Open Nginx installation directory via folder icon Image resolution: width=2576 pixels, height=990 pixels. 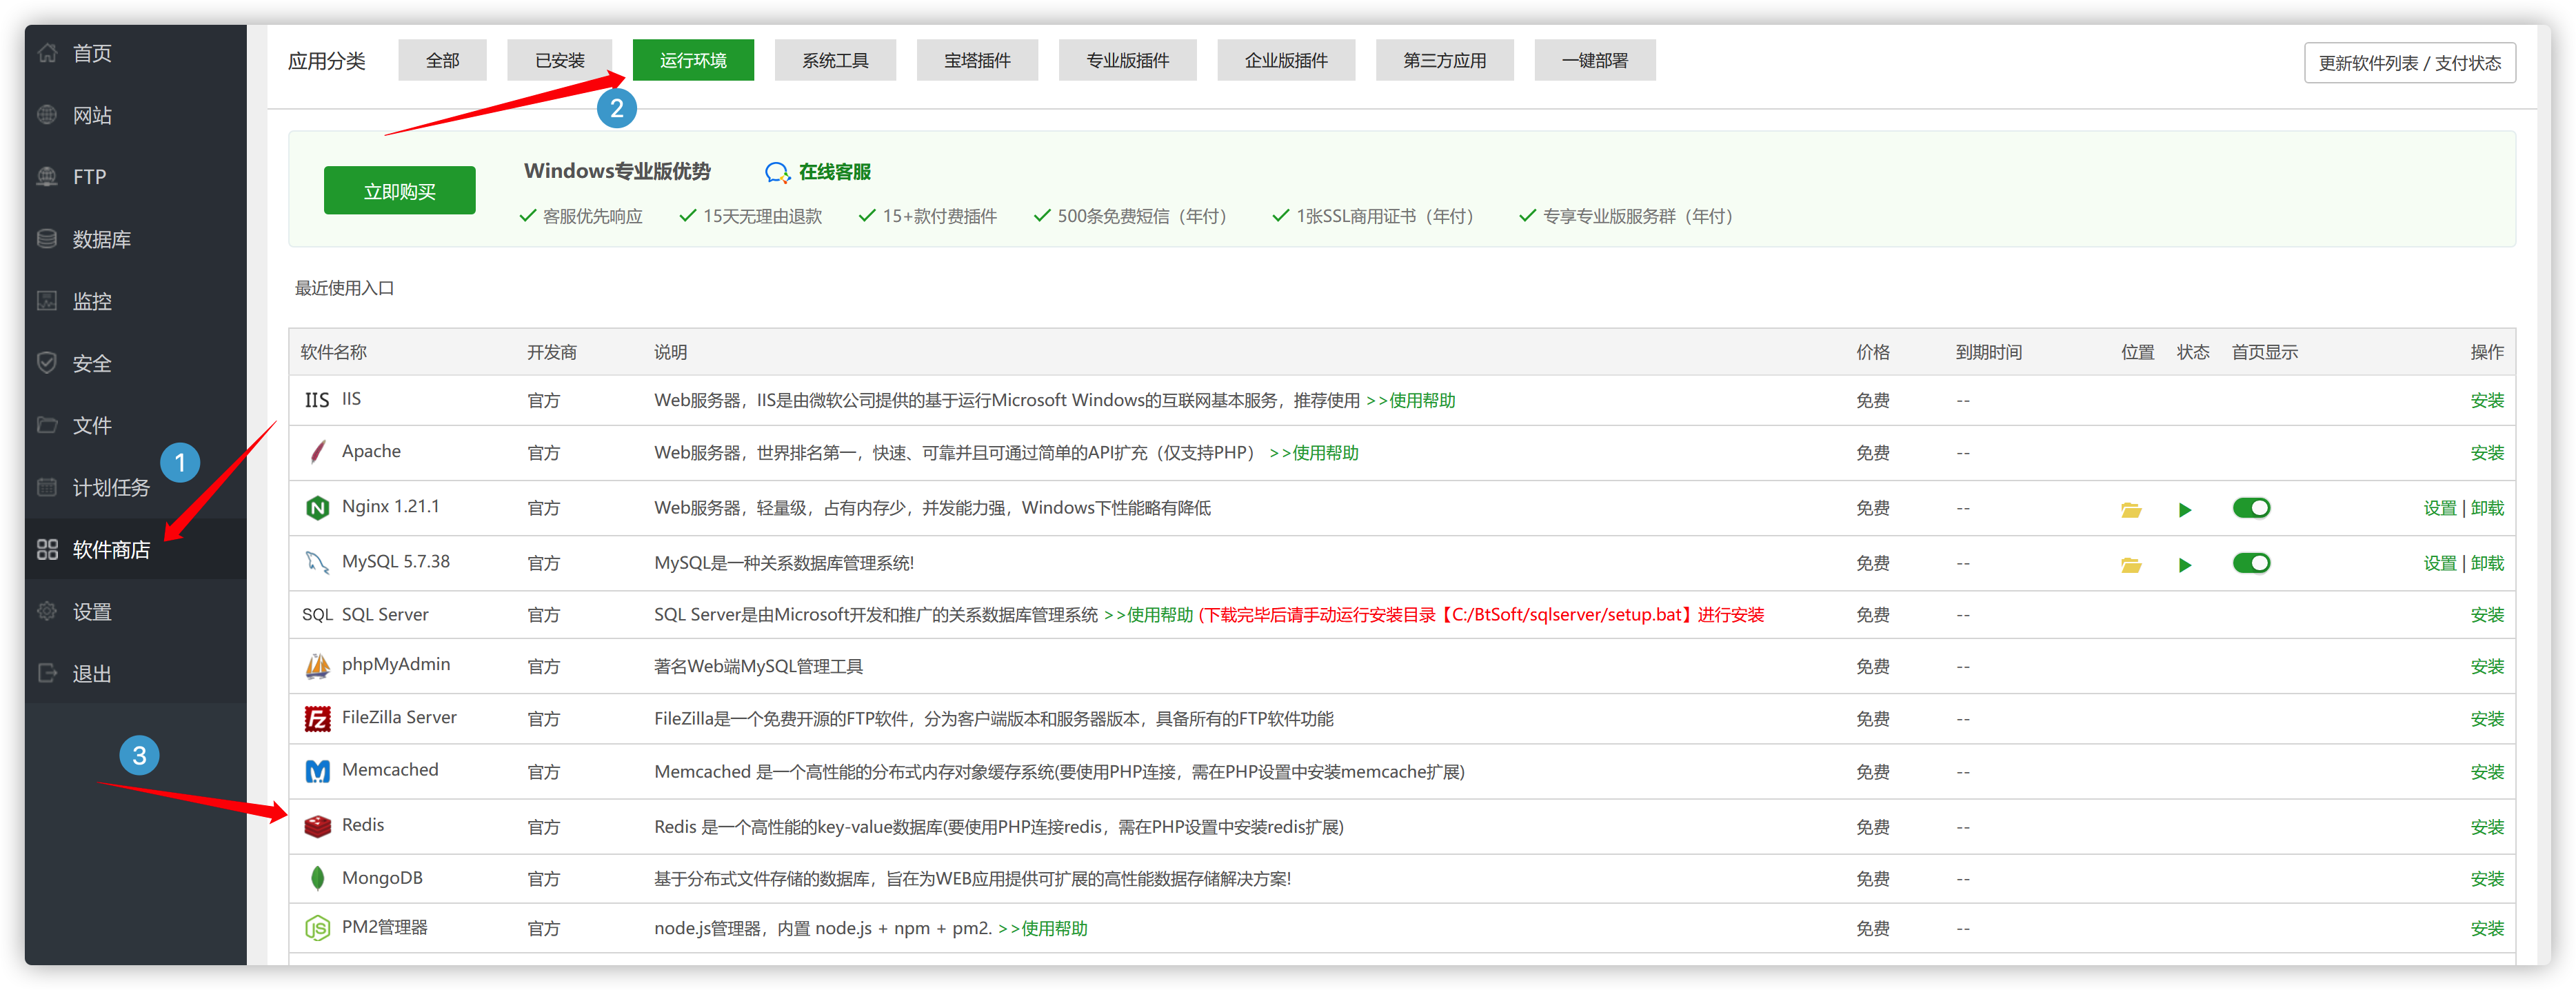tap(2131, 508)
